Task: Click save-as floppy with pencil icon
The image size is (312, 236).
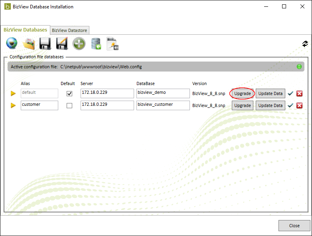Action: [62, 44]
